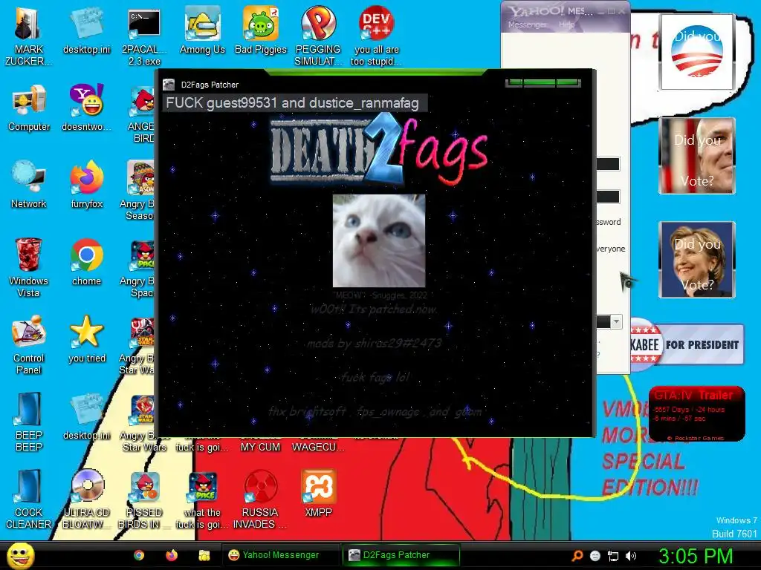The width and height of the screenshot is (761, 570).
Task: Open desktop.ini beside the MARK ZUCKER icon
Action: 86,30
